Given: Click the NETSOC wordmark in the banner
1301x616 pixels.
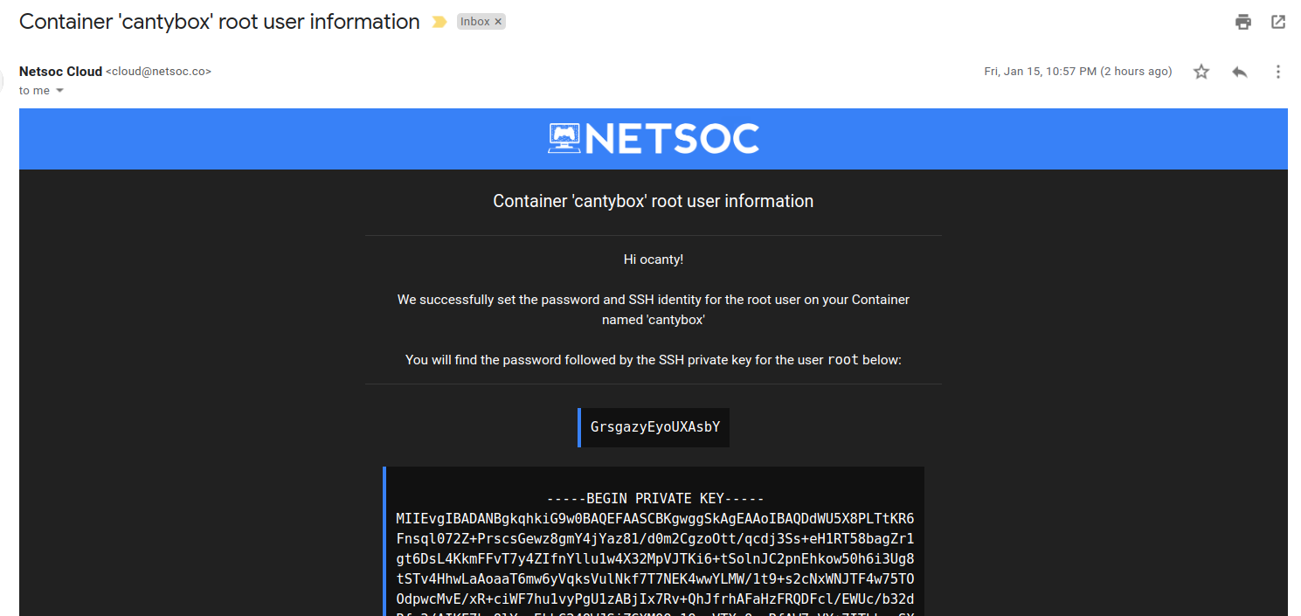Looking at the screenshot, I should click(672, 139).
